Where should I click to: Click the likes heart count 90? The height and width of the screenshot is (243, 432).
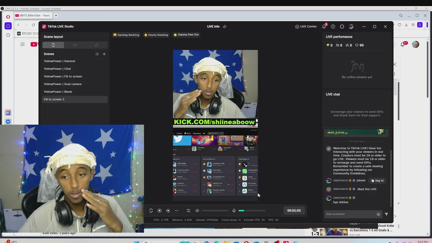pos(359,45)
